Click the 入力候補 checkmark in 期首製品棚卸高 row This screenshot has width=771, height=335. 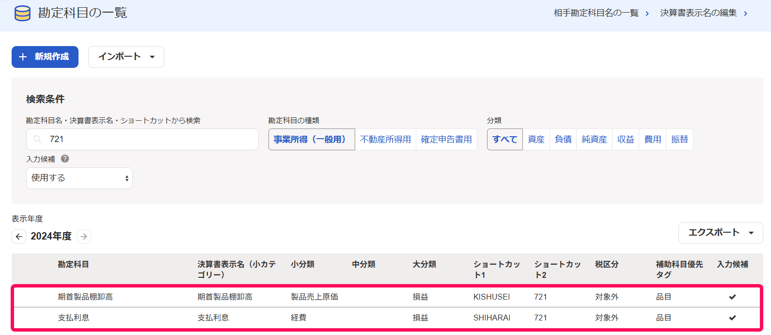pyautogui.click(x=732, y=297)
